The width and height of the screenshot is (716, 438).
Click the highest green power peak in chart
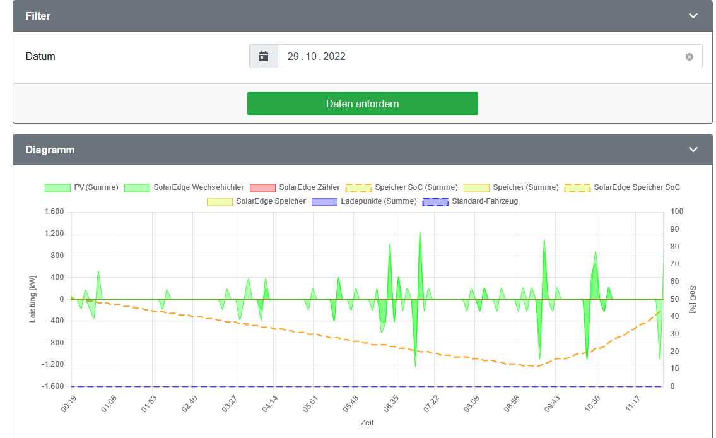click(x=420, y=233)
